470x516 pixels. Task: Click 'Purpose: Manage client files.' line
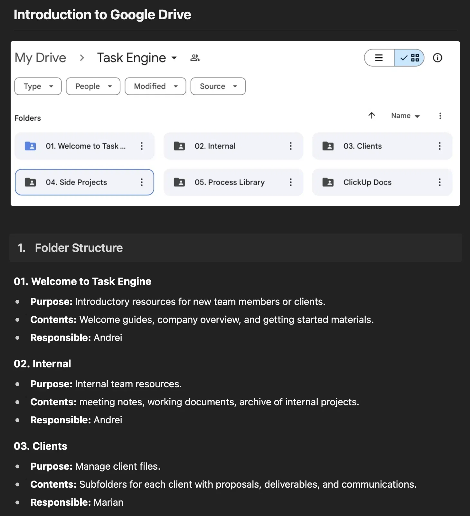pos(95,466)
